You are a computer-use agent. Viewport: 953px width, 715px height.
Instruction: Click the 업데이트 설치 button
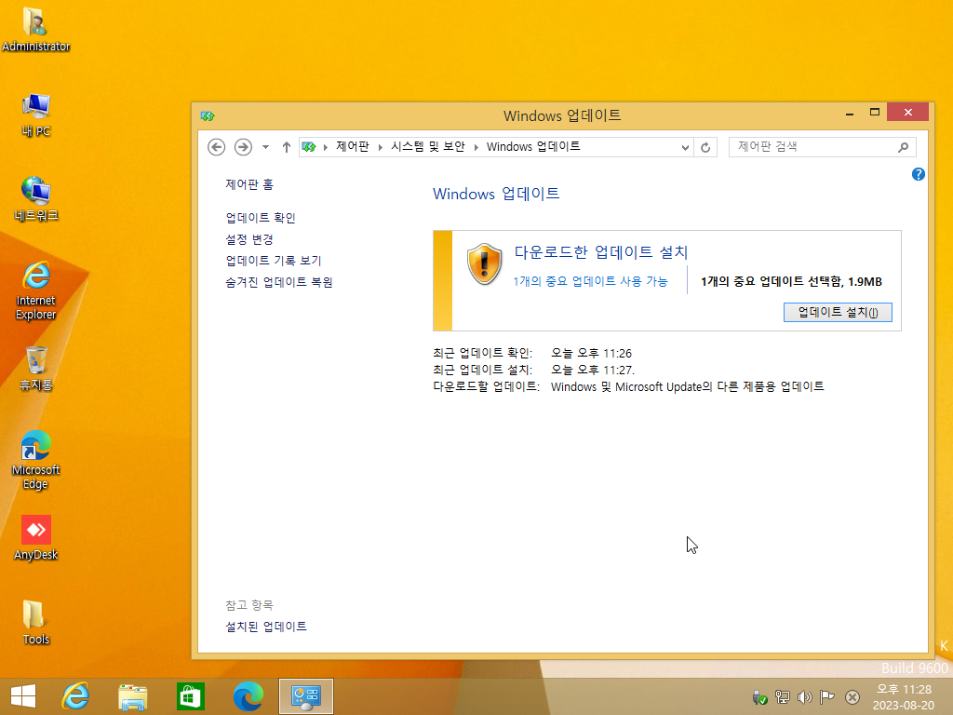click(838, 312)
